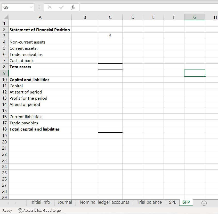
Task: Select column E header
Action: pyautogui.click(x=153, y=17)
